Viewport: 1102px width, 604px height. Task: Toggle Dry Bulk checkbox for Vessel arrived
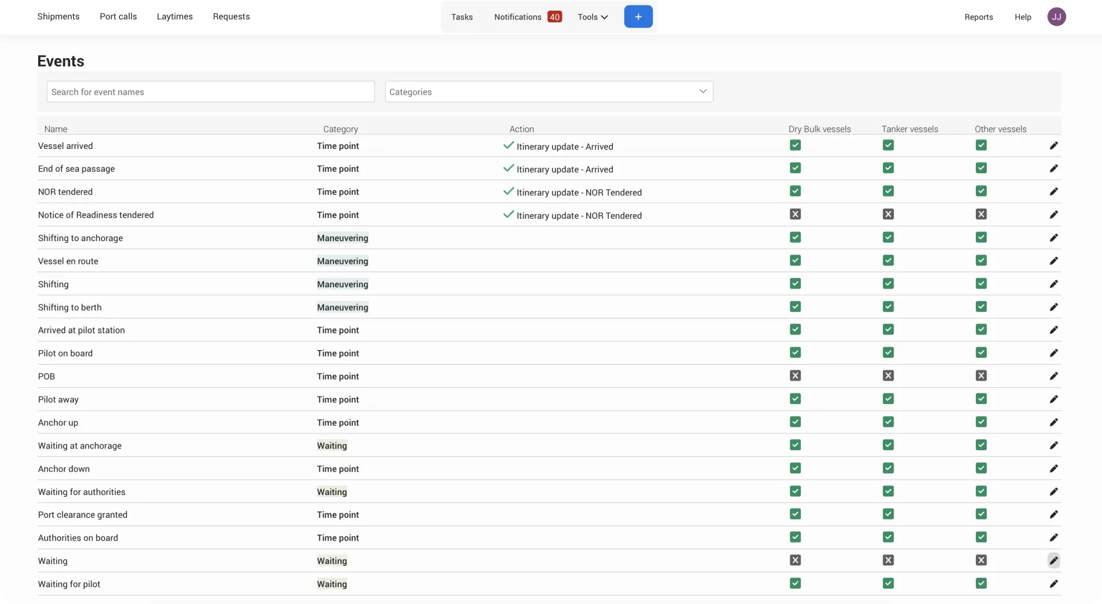coord(795,145)
